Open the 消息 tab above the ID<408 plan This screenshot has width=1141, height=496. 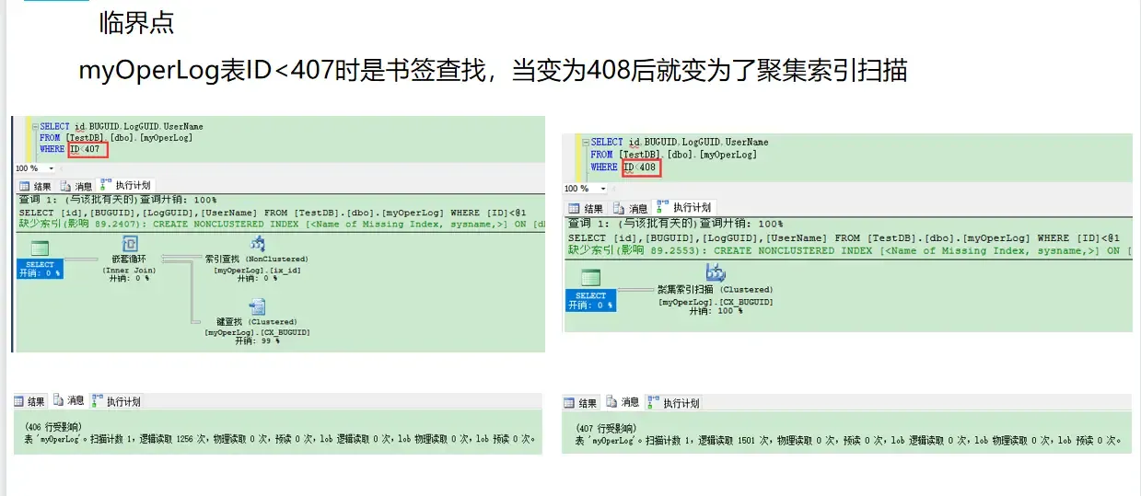(x=630, y=208)
